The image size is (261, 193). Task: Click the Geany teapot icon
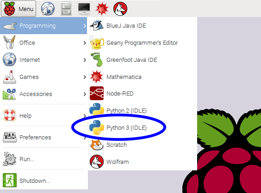pos(97,42)
